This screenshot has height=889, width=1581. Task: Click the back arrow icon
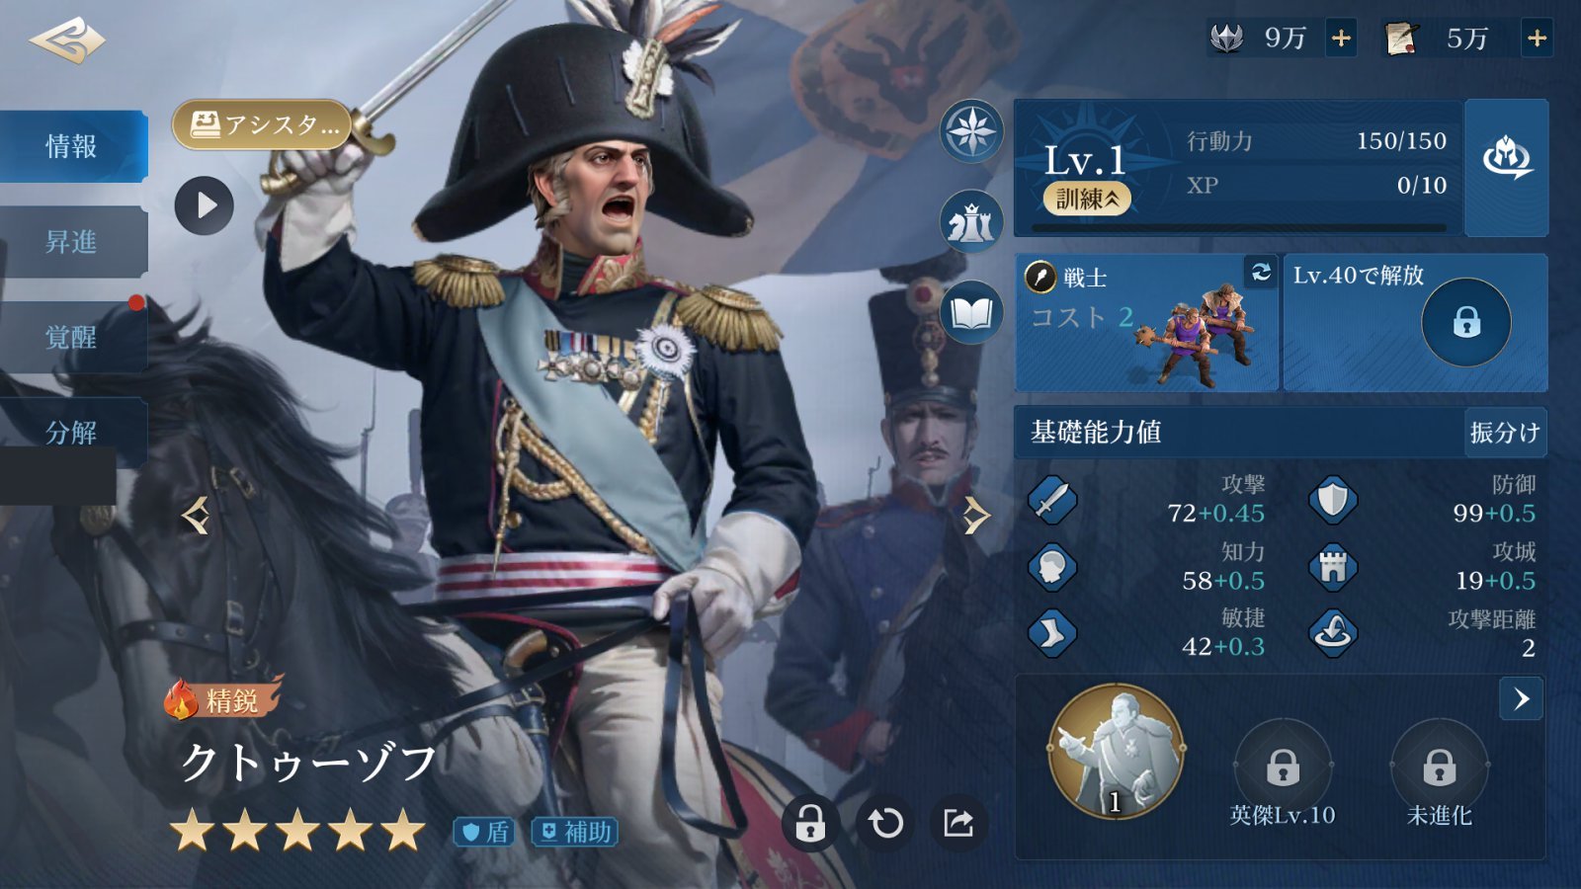point(66,40)
